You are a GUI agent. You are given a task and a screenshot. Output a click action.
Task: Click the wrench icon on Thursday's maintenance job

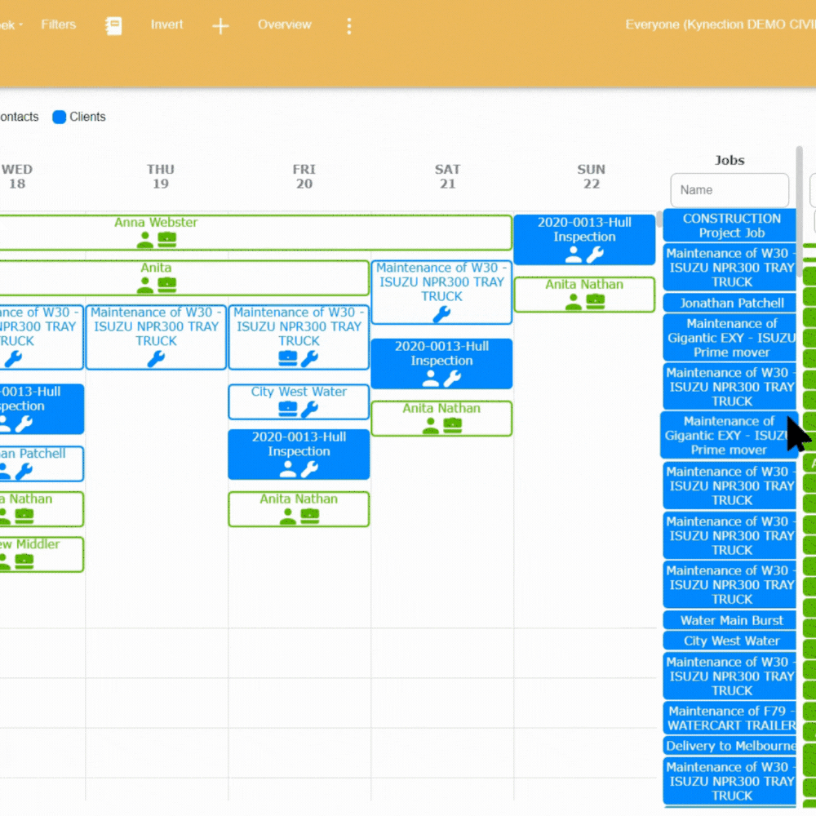coord(156,358)
